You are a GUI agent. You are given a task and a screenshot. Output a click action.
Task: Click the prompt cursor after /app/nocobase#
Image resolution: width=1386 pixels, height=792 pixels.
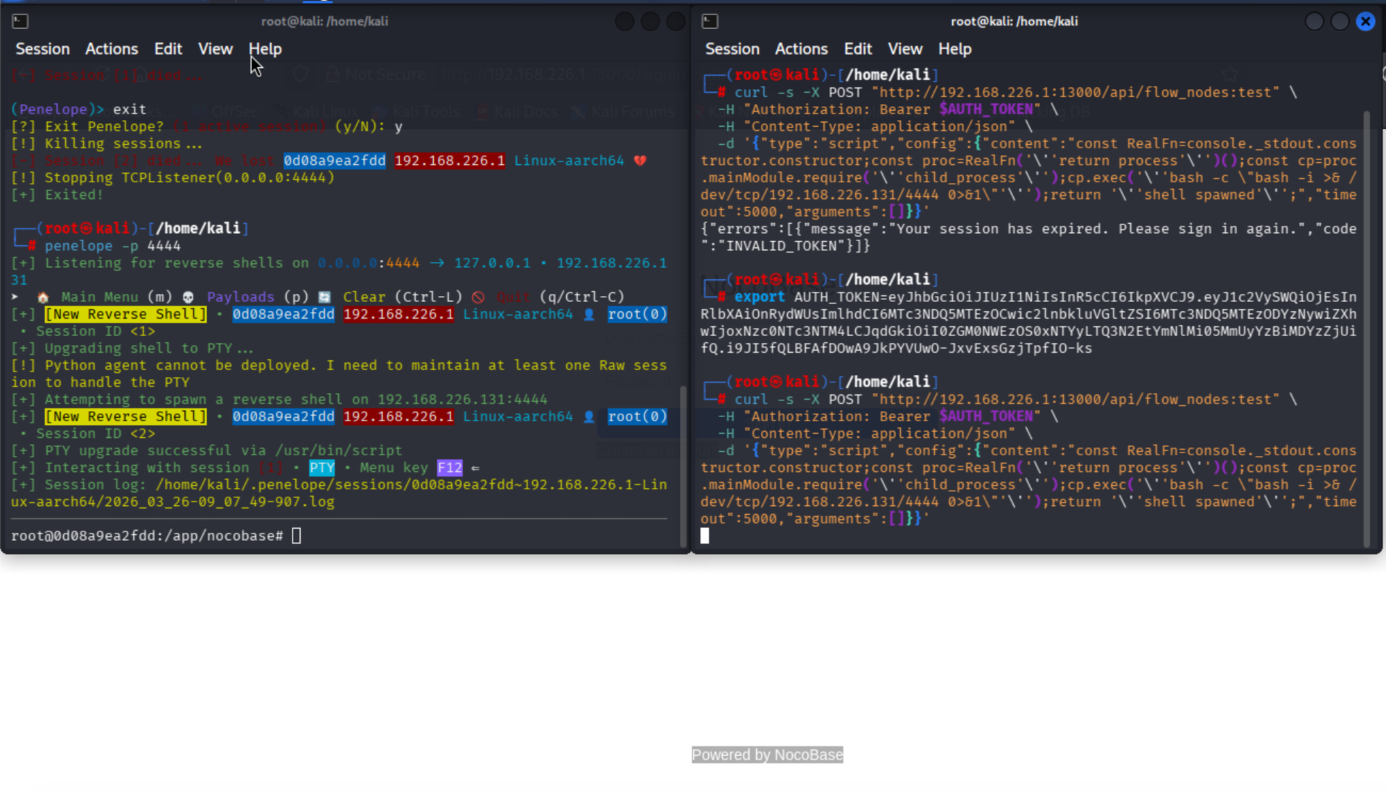[x=297, y=536]
